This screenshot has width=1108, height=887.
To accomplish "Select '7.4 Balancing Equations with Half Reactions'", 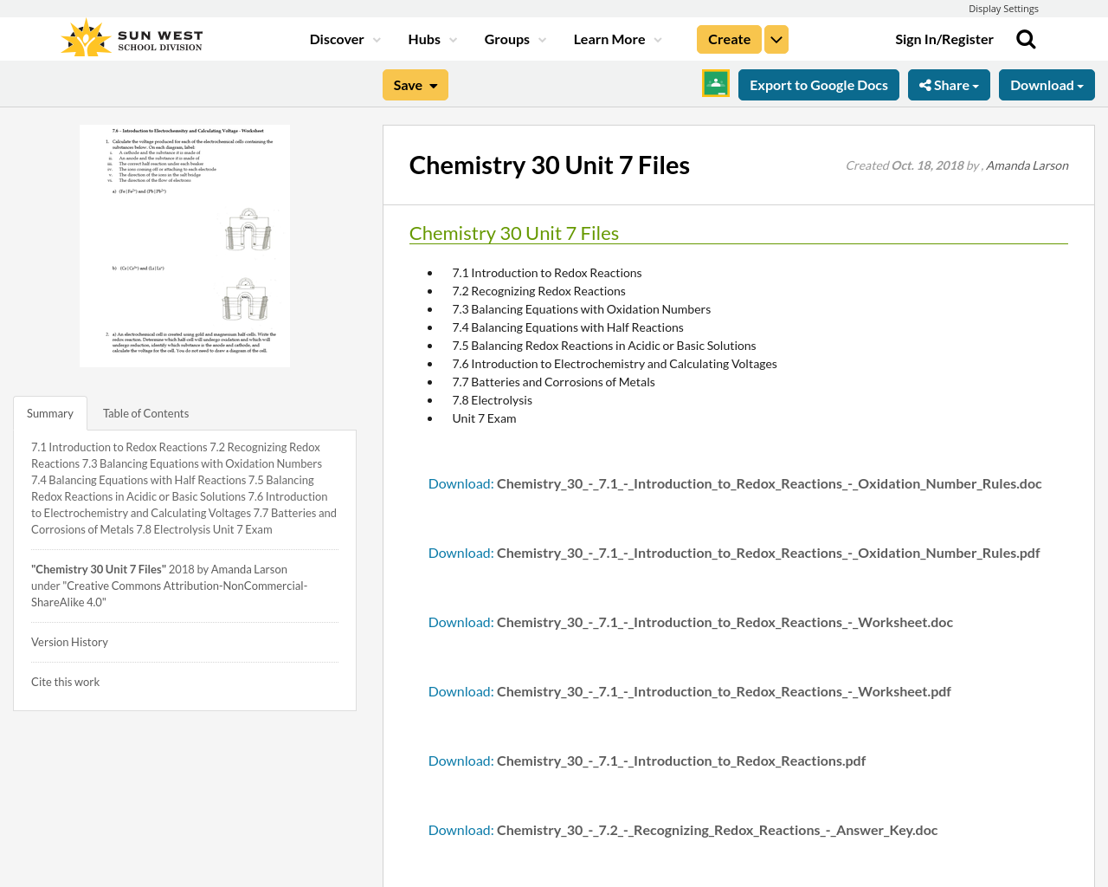I will tap(568, 327).
